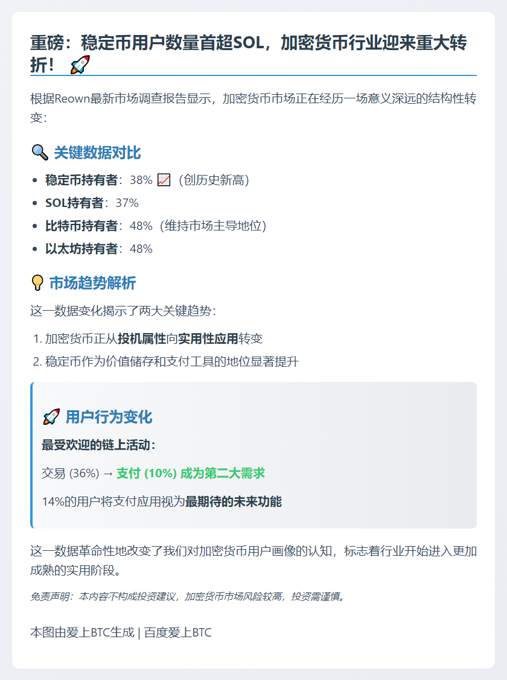
Task: Click the rocket emoji in the main title
Action: [80, 65]
